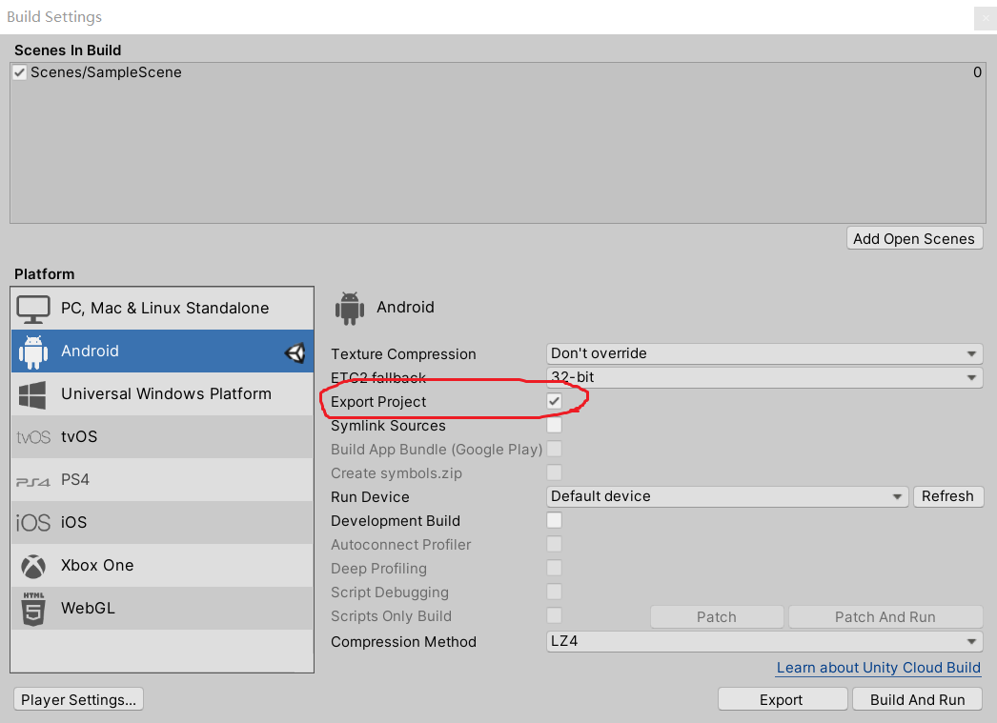Select the Android platform row
997x723 pixels.
tap(162, 351)
